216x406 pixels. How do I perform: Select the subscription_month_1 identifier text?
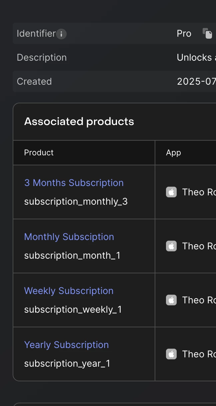point(72,255)
